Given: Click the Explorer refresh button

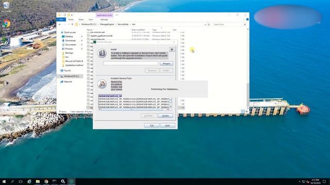Looking at the screenshot, I should (209, 25).
